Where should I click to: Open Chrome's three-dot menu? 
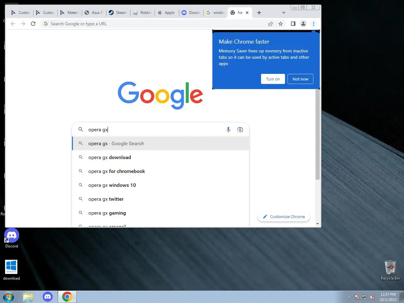[x=313, y=24]
